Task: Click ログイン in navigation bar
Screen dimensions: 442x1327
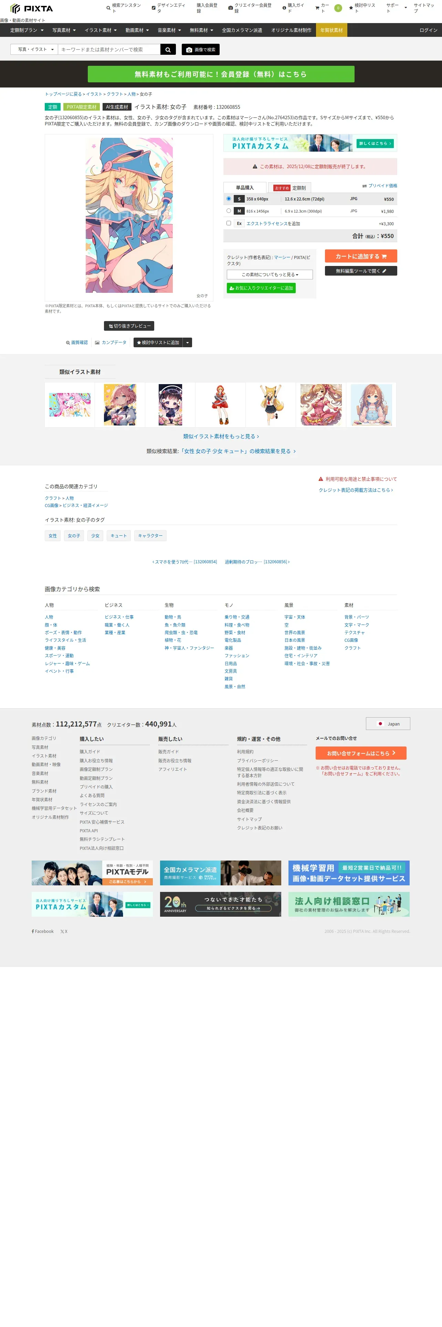Action: [x=428, y=30]
